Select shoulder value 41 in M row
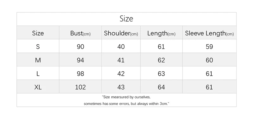This screenshot has width=253, height=122. tap(121, 60)
